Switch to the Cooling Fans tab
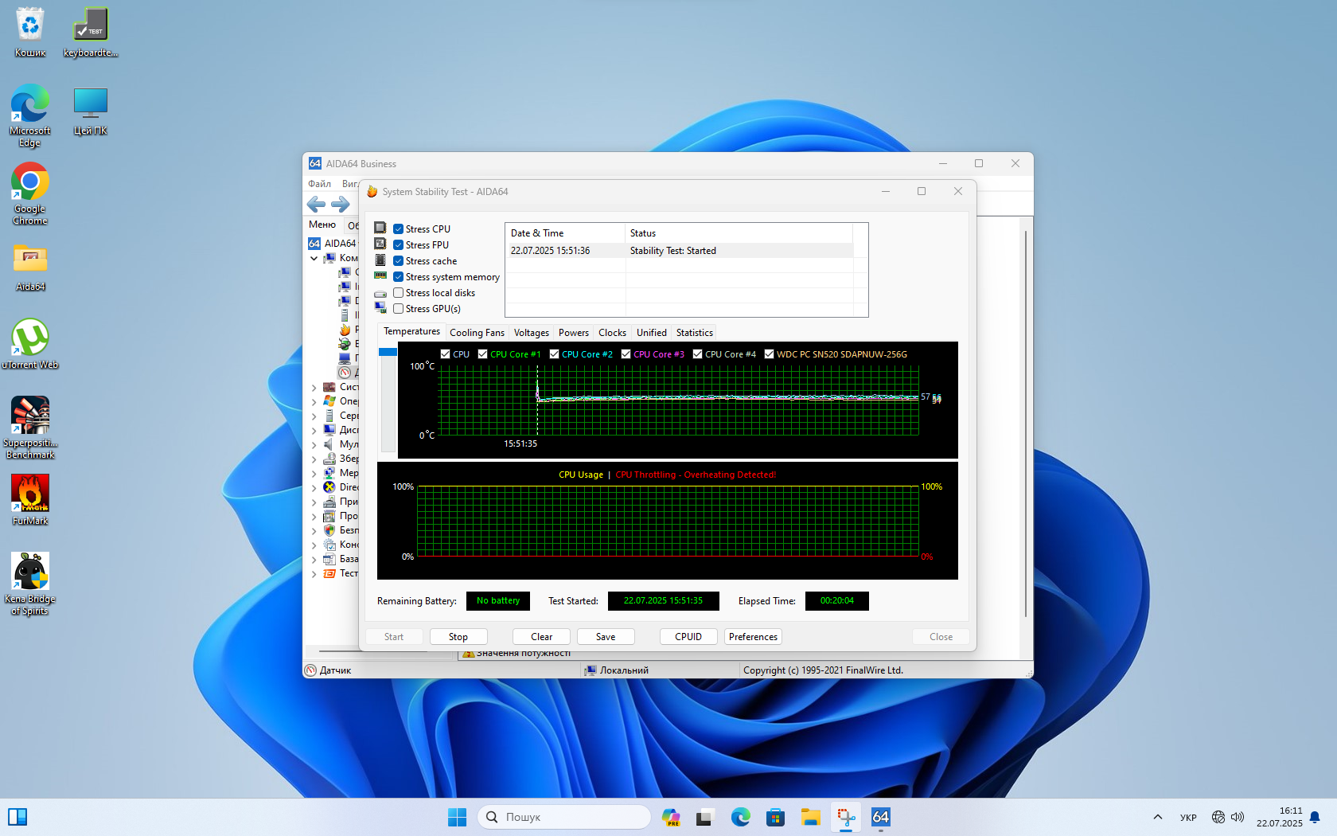The width and height of the screenshot is (1337, 836). 477,333
